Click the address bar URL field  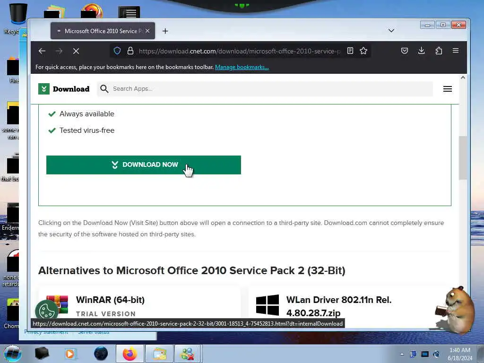(239, 51)
